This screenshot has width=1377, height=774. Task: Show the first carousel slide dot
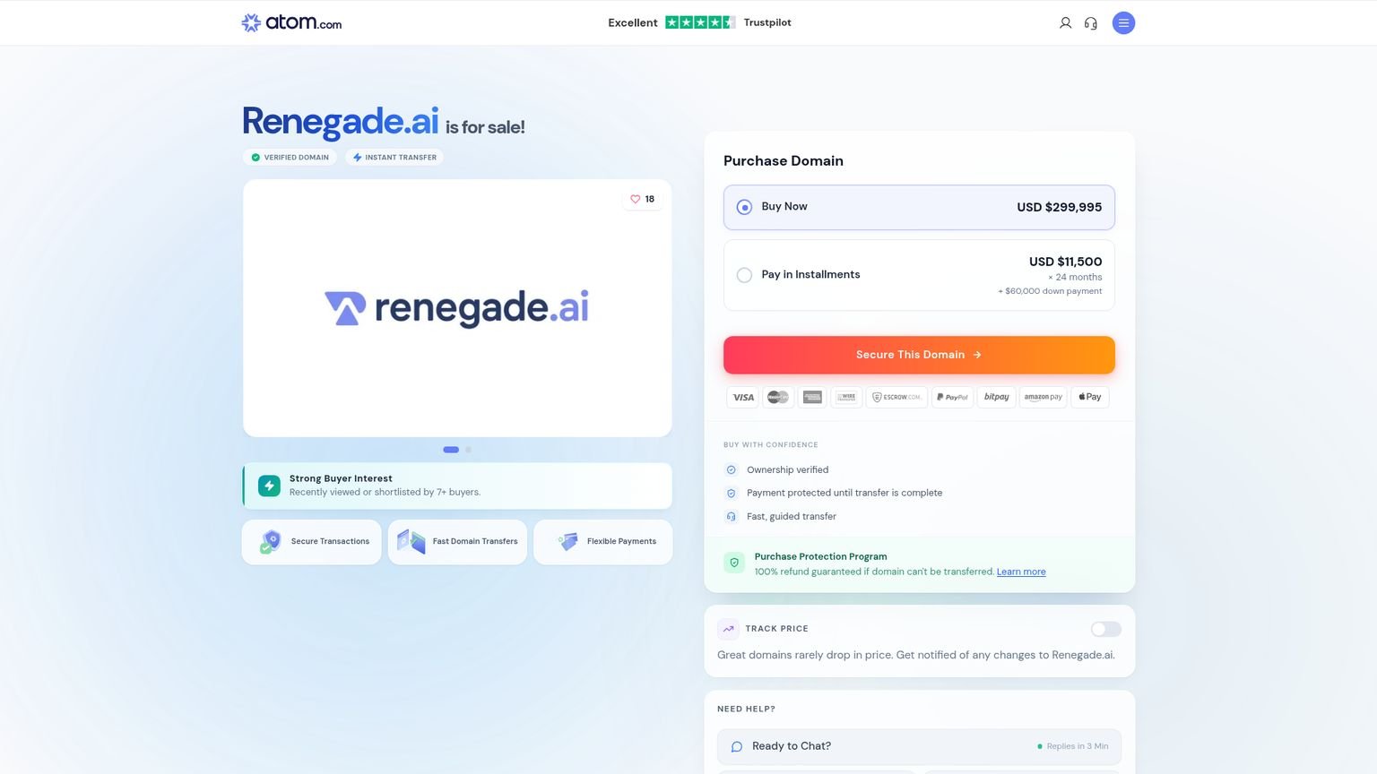click(451, 450)
